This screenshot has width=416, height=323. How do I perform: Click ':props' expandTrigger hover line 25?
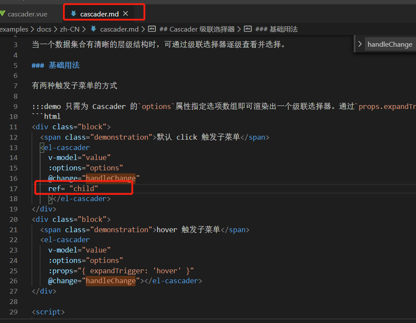[121, 271]
